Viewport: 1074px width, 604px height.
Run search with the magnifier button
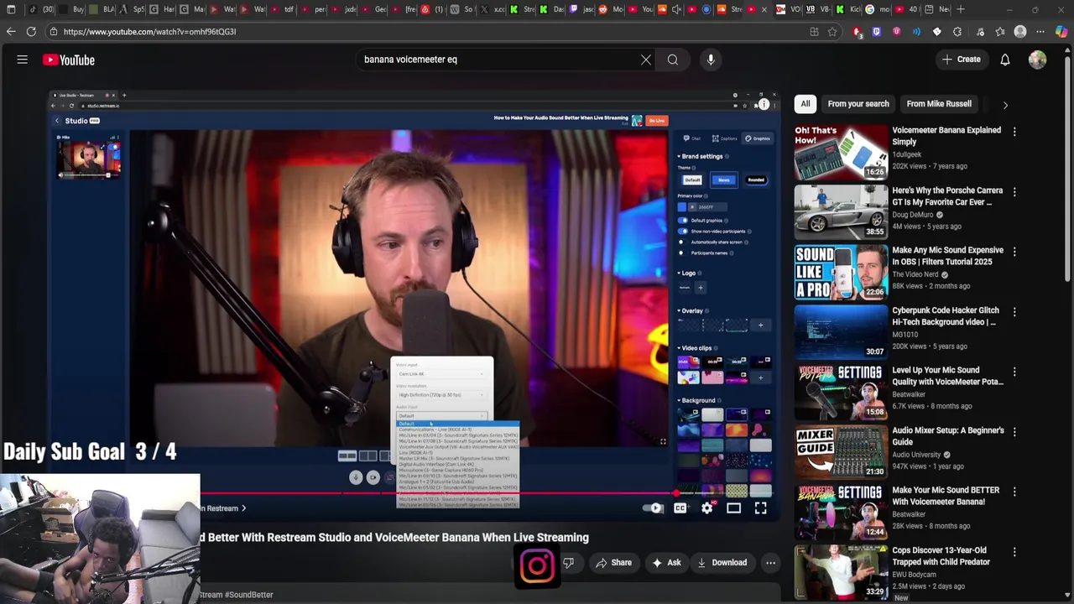coord(673,60)
